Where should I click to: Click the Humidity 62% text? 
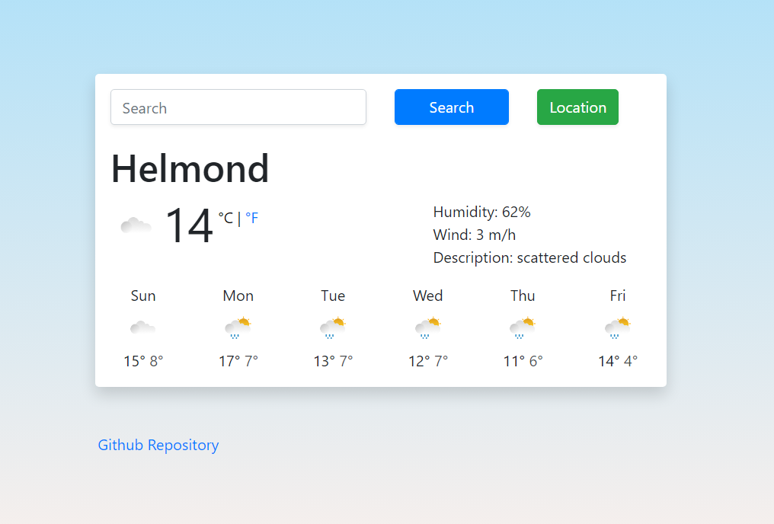coord(481,212)
